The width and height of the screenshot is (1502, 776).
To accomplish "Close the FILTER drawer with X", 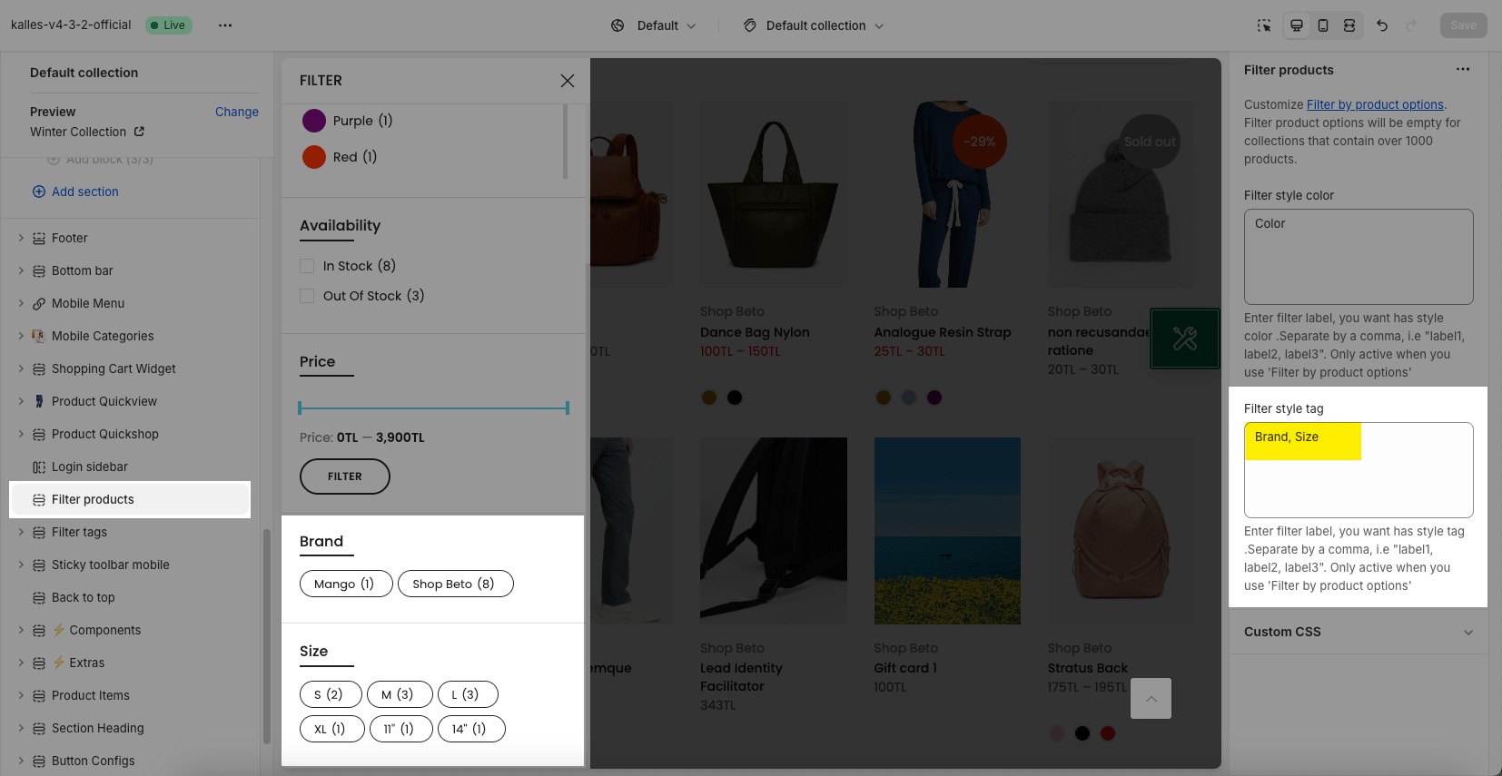I will pyautogui.click(x=568, y=81).
